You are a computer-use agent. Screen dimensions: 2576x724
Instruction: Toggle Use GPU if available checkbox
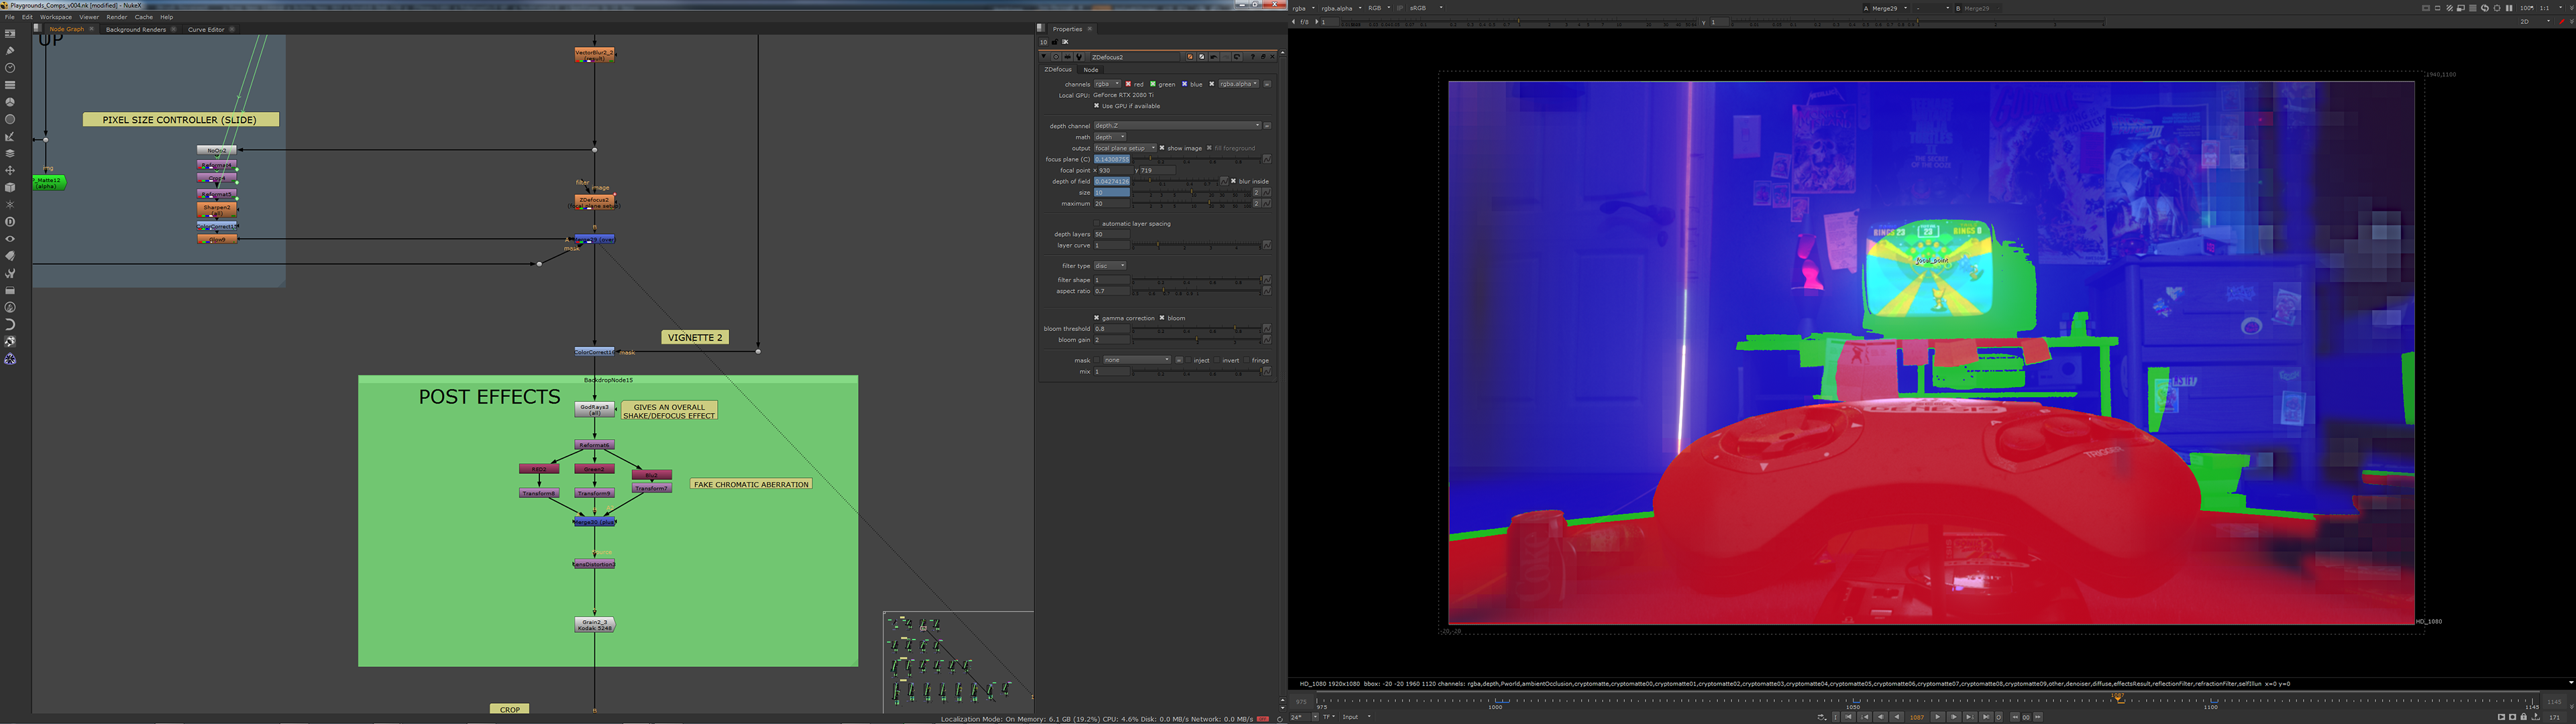tap(1096, 106)
